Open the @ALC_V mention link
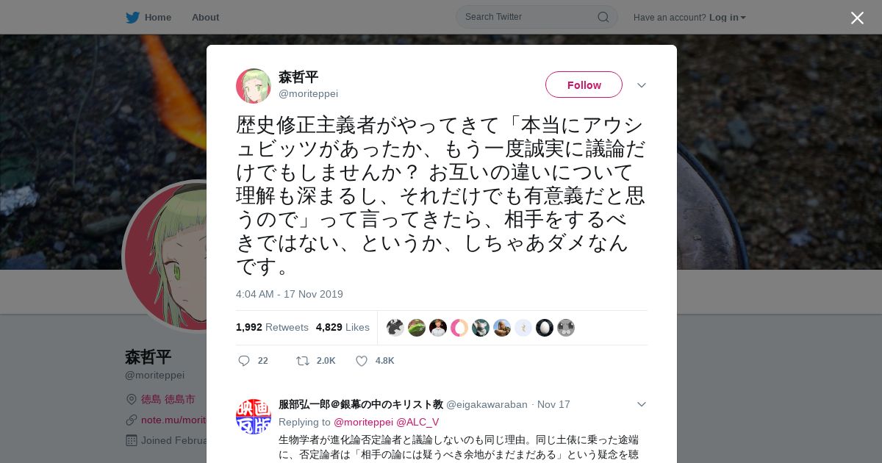Image resolution: width=882 pixels, height=463 pixels. coord(417,422)
